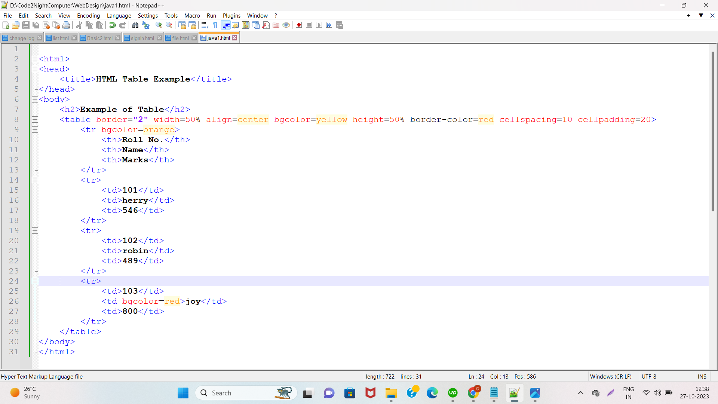Click the Undo toolbar icon

click(x=112, y=25)
